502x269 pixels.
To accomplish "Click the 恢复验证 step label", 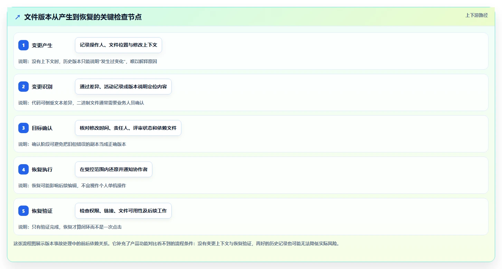I will (x=42, y=211).
